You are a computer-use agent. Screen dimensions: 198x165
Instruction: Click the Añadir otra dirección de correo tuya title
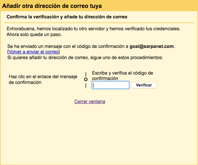point(52,6)
